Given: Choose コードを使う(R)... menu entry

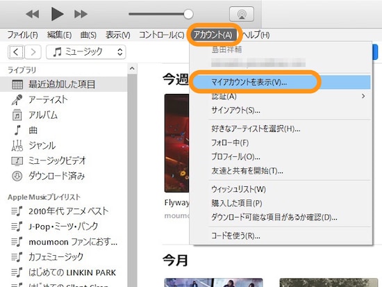Looking at the screenshot, I should (x=235, y=236).
